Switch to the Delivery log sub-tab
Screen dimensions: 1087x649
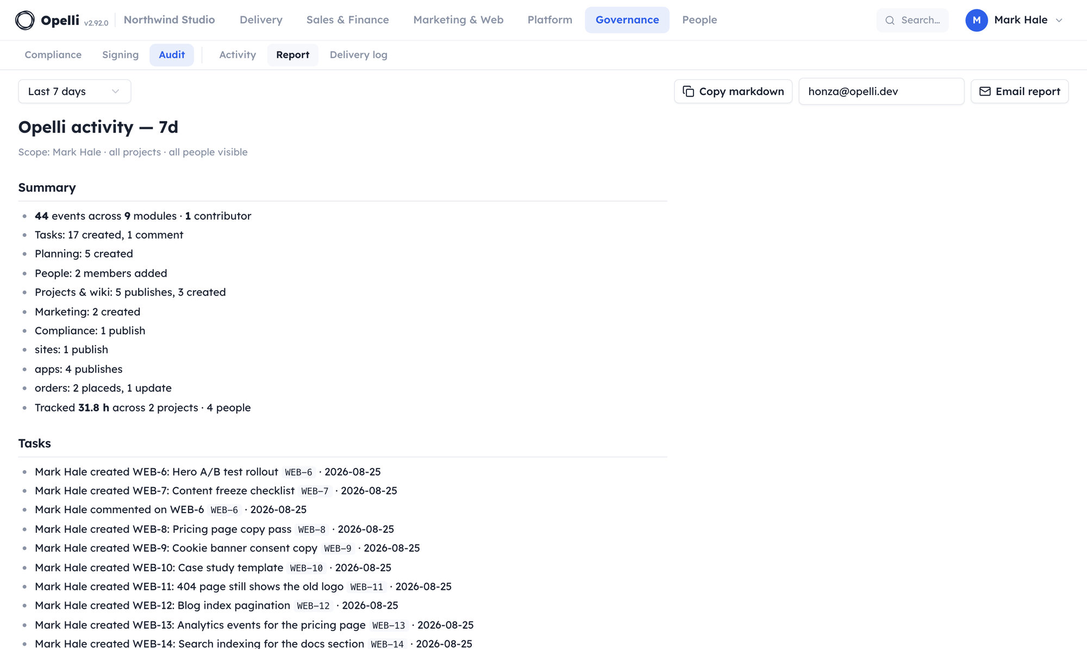point(358,55)
